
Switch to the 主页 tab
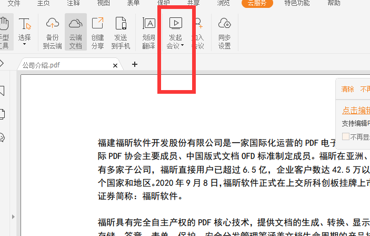[43, 3]
